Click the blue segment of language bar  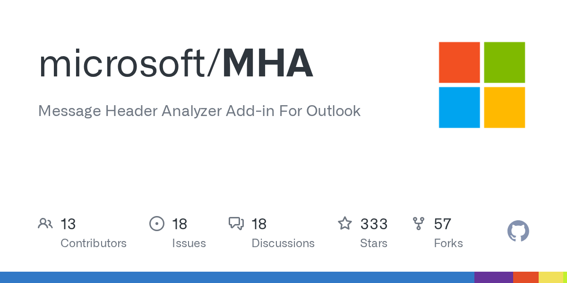coord(236,277)
